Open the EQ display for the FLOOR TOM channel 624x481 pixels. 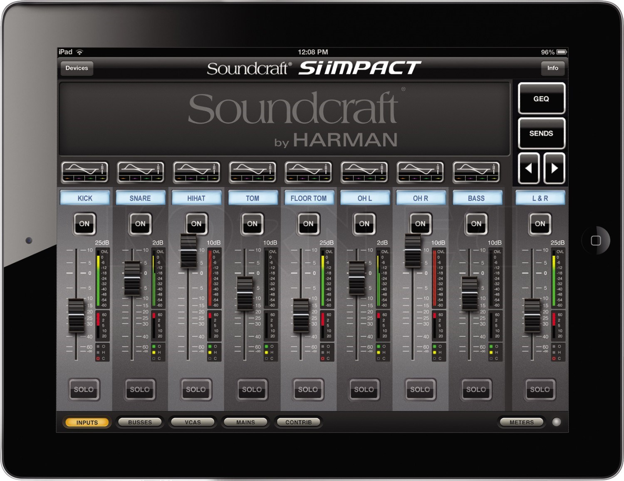point(308,171)
